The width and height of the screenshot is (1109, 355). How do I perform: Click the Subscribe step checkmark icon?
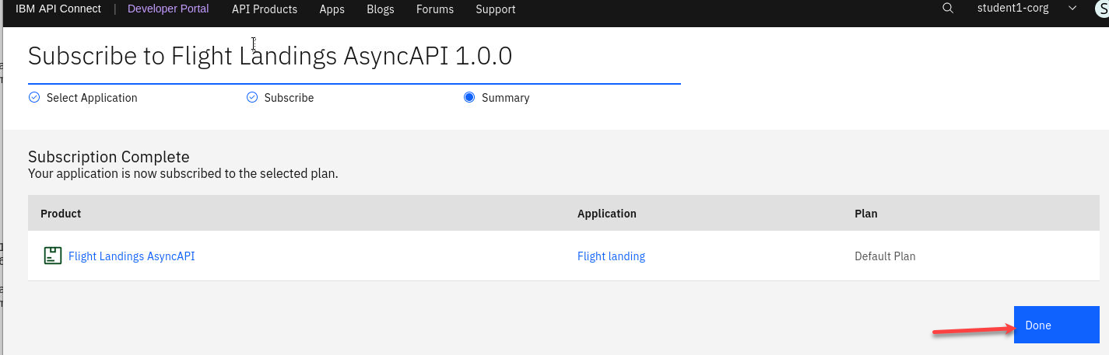[251, 98]
